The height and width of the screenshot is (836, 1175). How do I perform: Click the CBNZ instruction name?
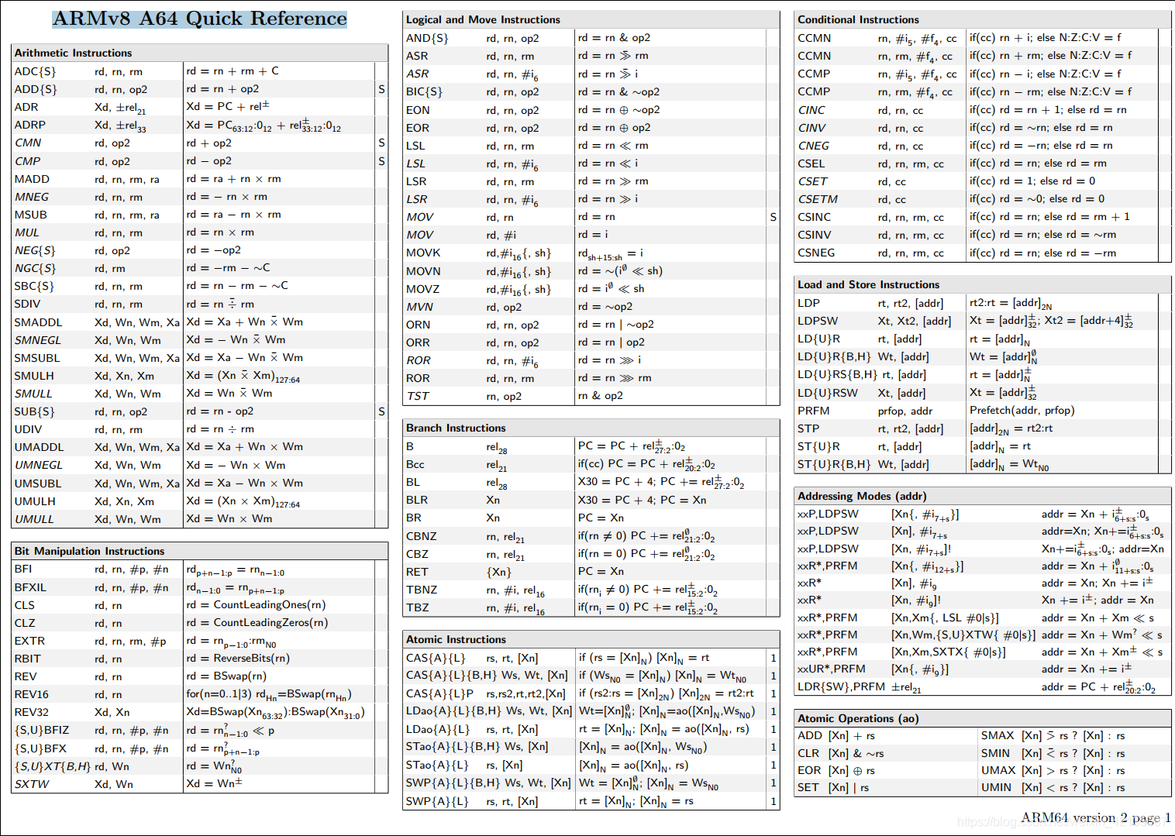[x=421, y=536]
